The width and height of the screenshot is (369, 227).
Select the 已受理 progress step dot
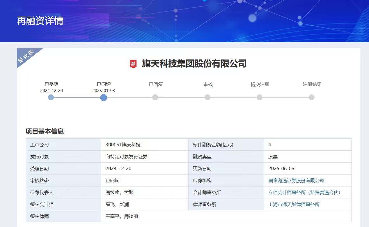[51, 97]
